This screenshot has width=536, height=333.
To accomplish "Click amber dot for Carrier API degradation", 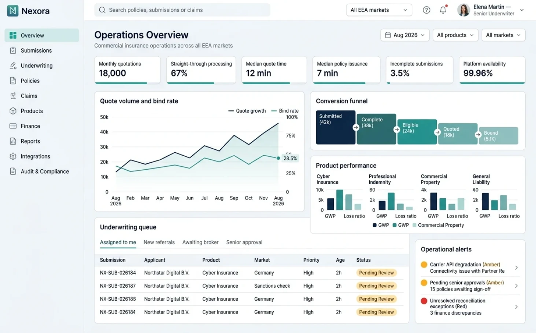I will pyautogui.click(x=424, y=265).
